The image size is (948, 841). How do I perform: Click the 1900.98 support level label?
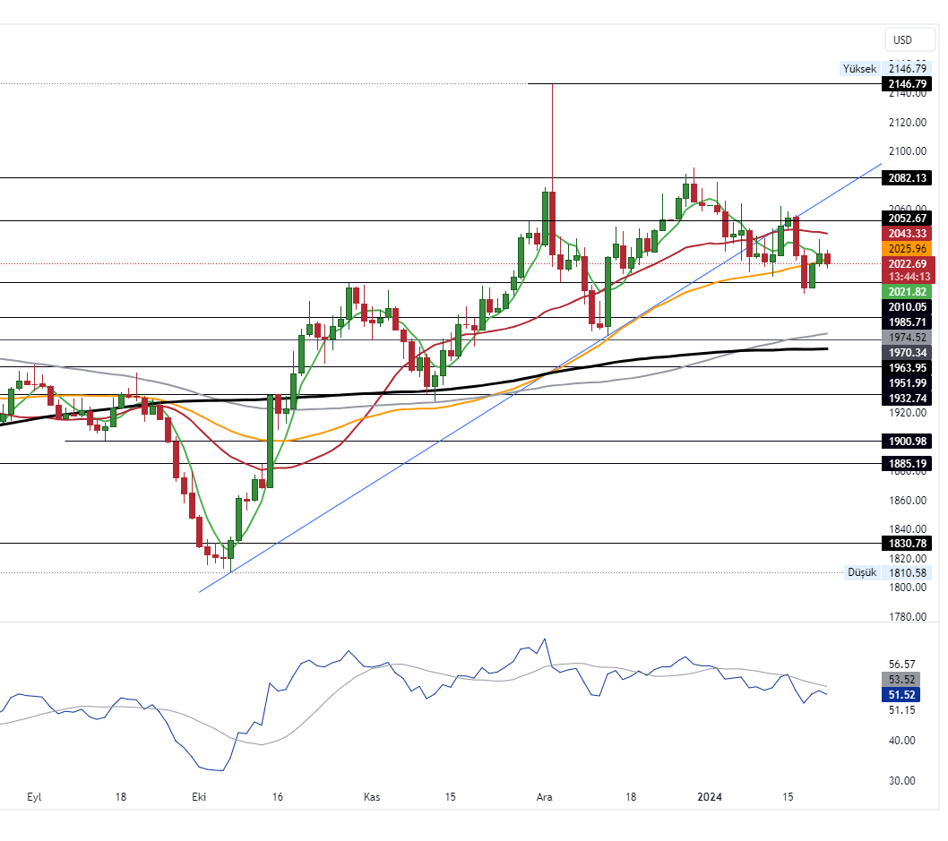(908, 442)
